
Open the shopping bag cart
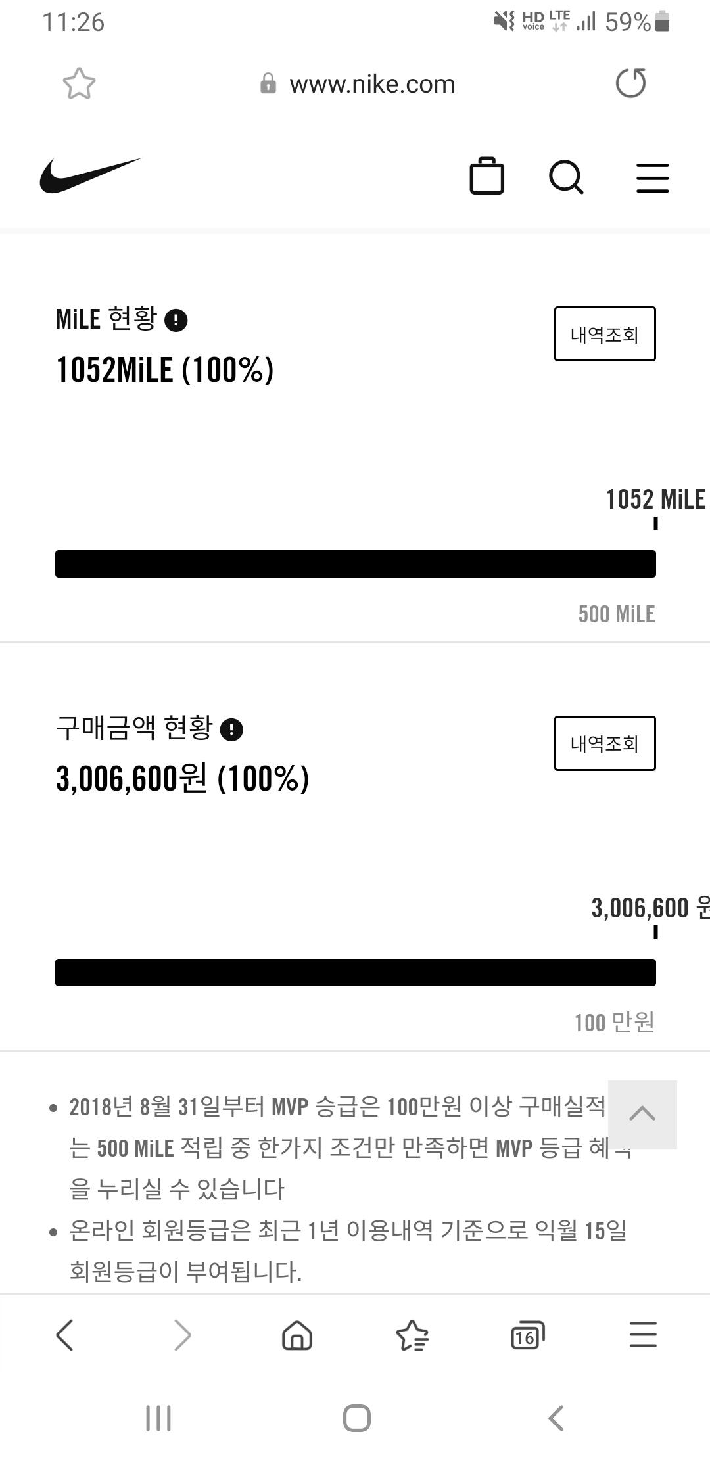486,176
